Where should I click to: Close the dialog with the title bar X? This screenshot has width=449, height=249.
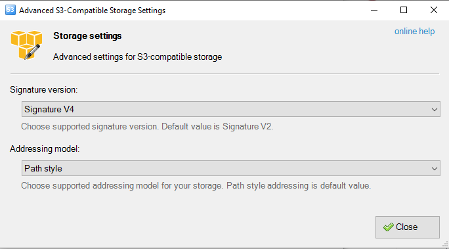pyautogui.click(x=433, y=11)
